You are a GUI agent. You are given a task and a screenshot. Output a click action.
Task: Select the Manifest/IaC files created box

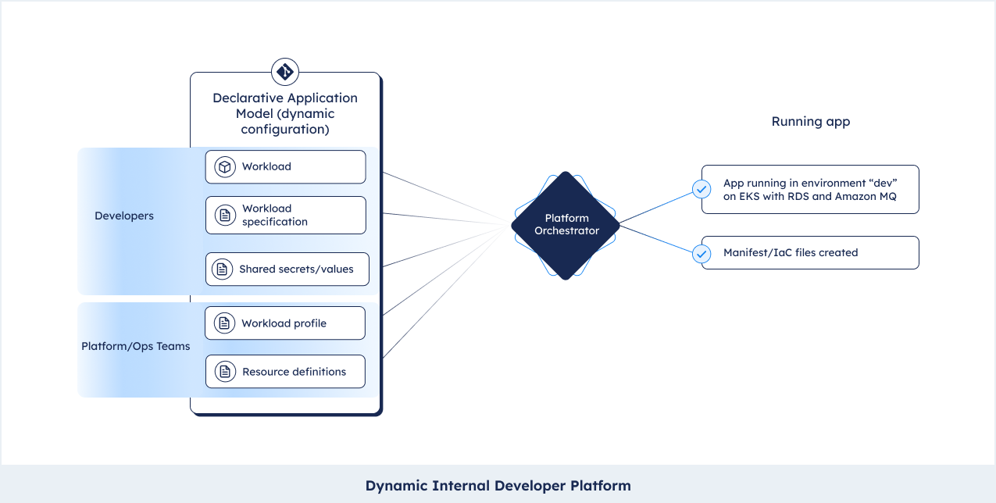click(810, 253)
